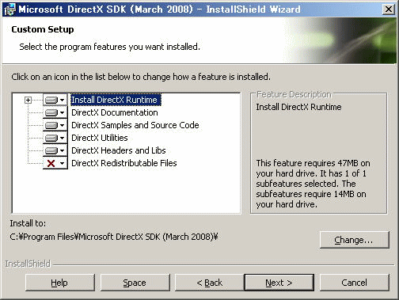
Task: Select the DirectX Utilities feature
Action: (100, 138)
